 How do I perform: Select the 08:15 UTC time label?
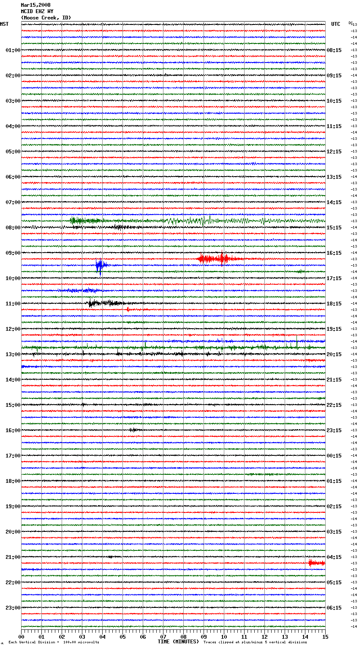[334, 50]
